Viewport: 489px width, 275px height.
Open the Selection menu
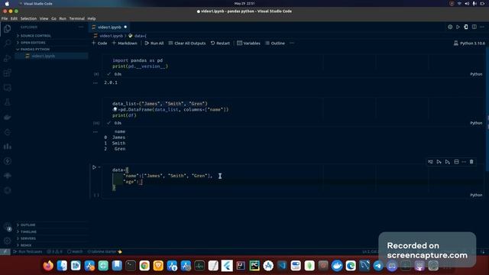click(28, 18)
